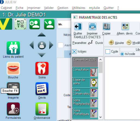The image size is (140, 121).
Task: Open the ? help menu
Action: 118,8
